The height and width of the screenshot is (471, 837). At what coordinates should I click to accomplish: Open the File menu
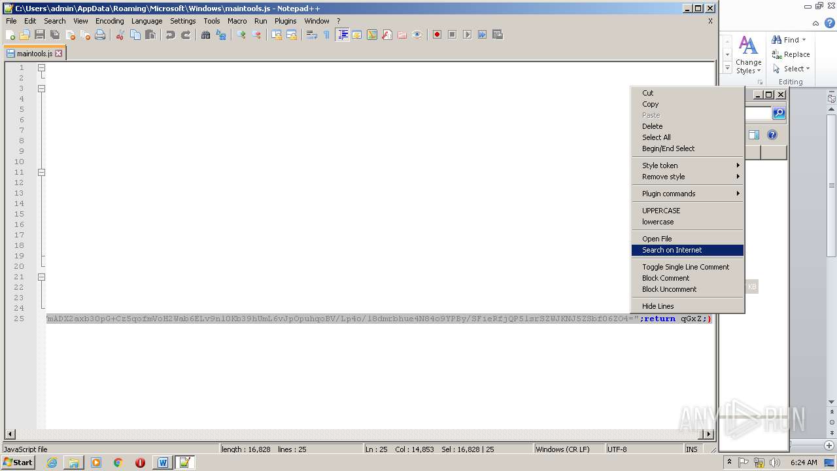11,21
